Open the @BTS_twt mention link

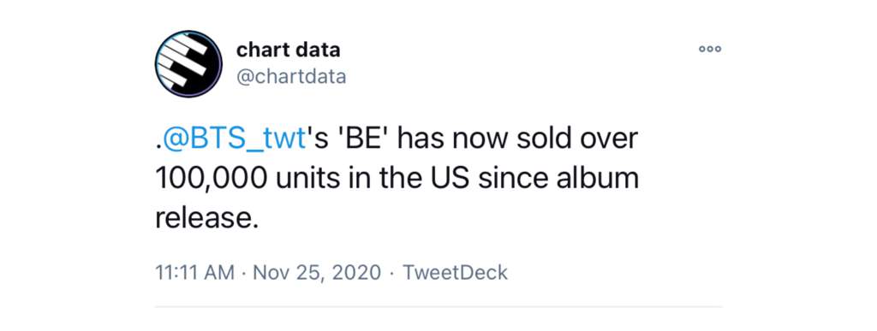click(x=233, y=139)
